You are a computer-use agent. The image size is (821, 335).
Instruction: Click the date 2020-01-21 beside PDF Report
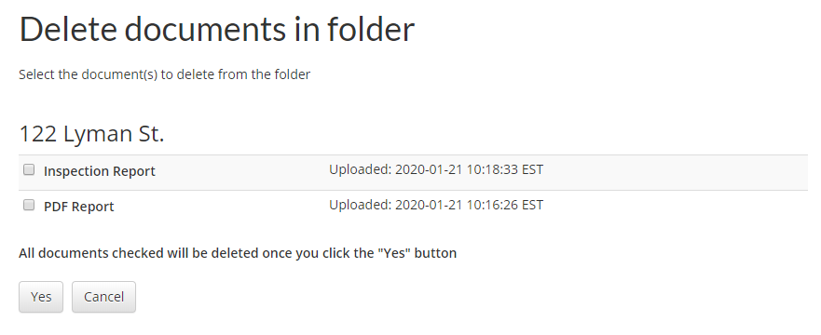[429, 205]
